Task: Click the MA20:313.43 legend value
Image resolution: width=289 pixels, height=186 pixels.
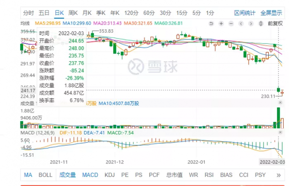Action: point(107,23)
